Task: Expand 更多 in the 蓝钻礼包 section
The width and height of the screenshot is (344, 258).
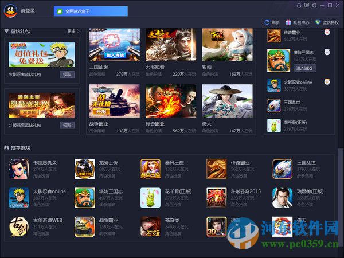Action: pos(73,32)
